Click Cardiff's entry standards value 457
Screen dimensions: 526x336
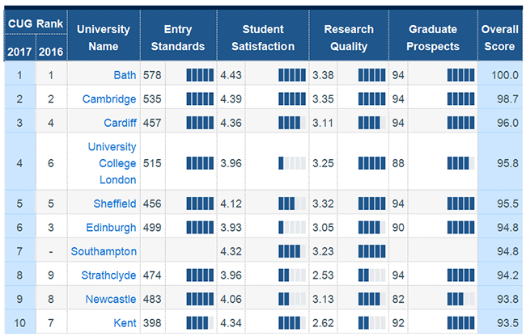pyautogui.click(x=152, y=123)
